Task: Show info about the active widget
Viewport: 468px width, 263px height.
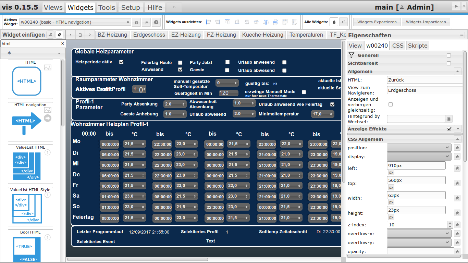Action: (x=156, y=22)
